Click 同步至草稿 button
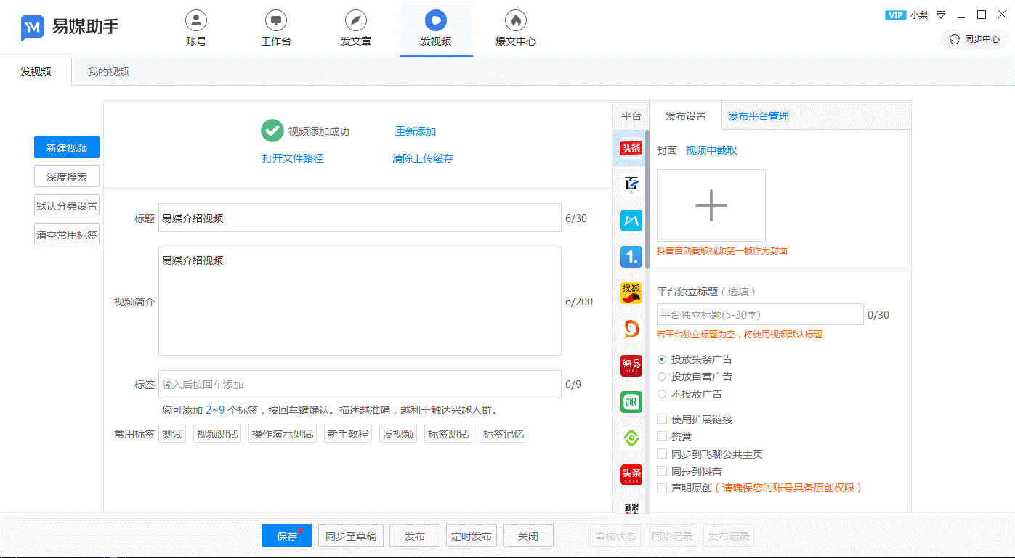The width and height of the screenshot is (1015, 558). (x=351, y=536)
